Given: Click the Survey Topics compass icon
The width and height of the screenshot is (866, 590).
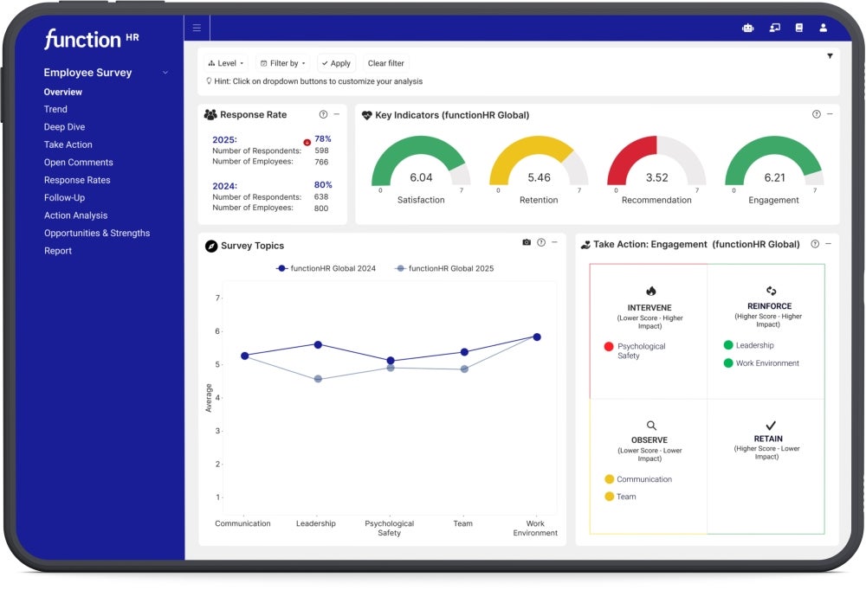Looking at the screenshot, I should pos(211,246).
